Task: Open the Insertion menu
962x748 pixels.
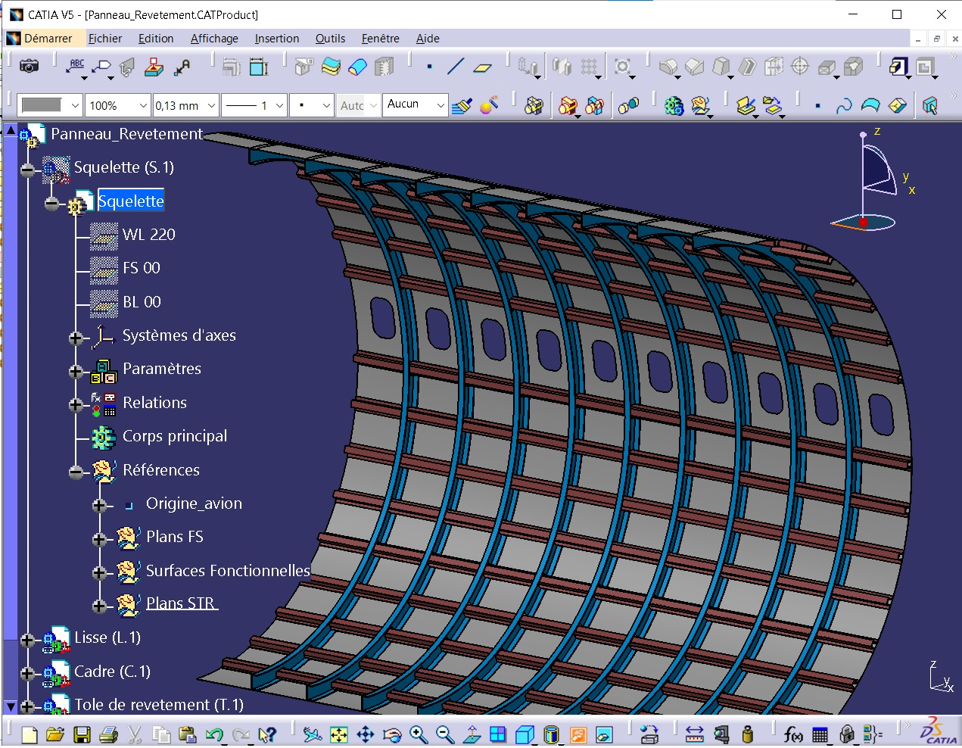Action: [277, 39]
